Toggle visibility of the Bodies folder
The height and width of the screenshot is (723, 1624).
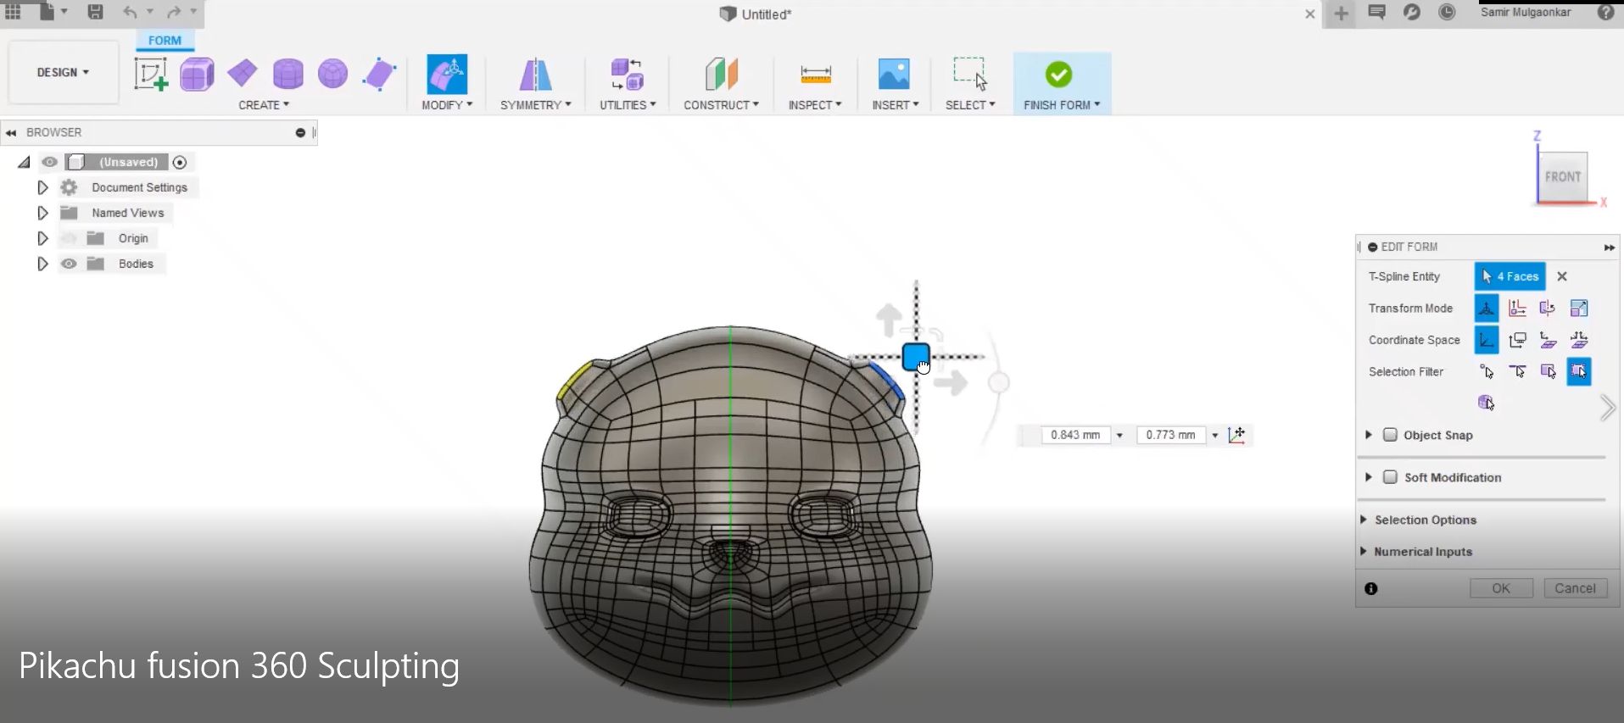point(69,264)
